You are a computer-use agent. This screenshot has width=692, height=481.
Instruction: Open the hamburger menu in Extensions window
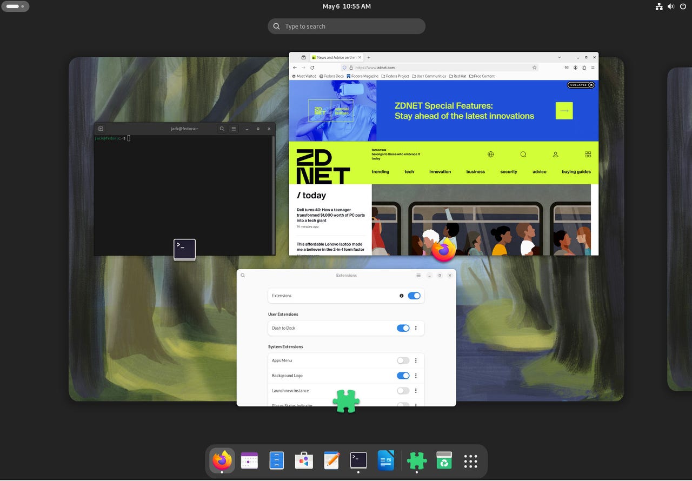pyautogui.click(x=418, y=275)
